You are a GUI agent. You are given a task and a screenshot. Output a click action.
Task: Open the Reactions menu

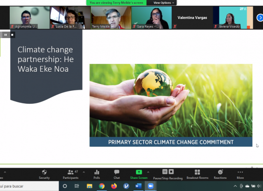[220, 174]
